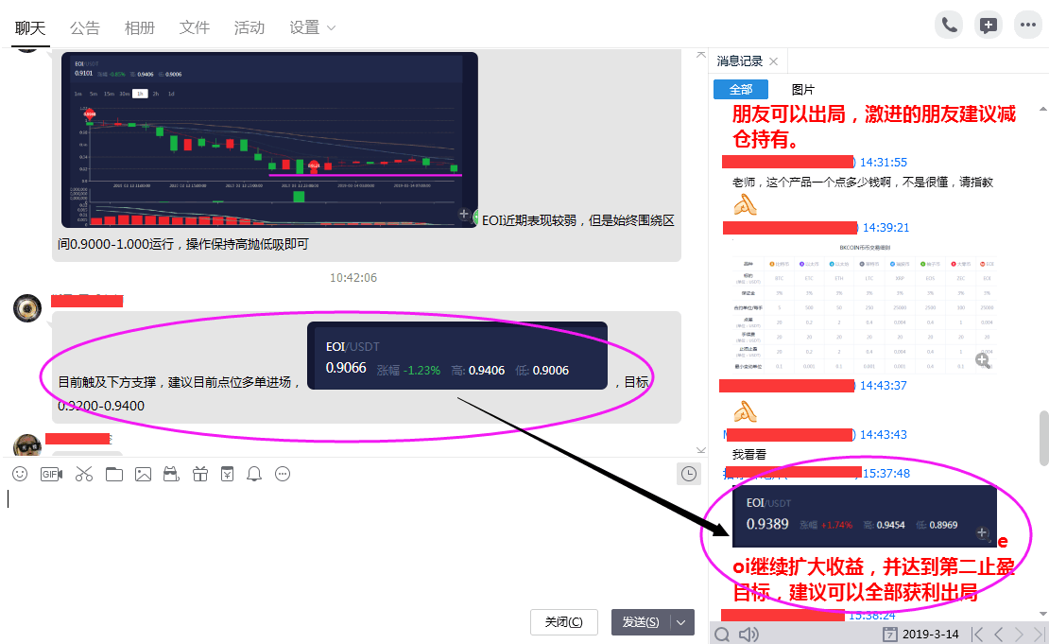
Task: Select the 图片 filter in message records
Action: pyautogui.click(x=802, y=90)
